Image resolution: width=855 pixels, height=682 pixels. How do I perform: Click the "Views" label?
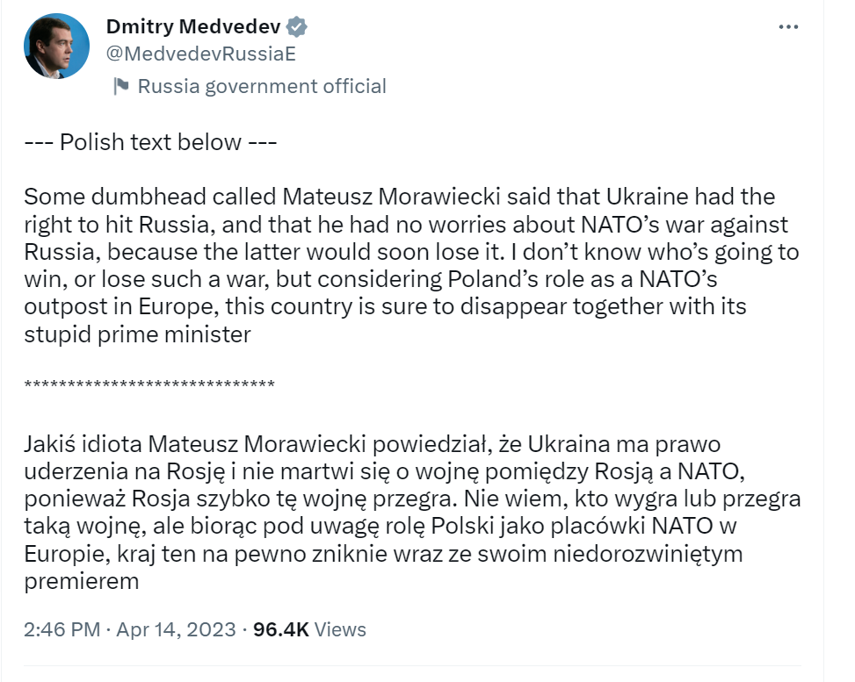point(340,629)
